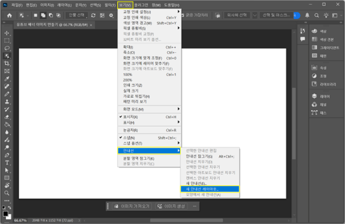Select the History Brush tool

click(7, 109)
